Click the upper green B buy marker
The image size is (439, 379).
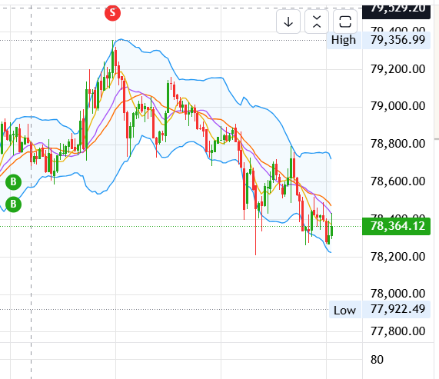tap(13, 182)
